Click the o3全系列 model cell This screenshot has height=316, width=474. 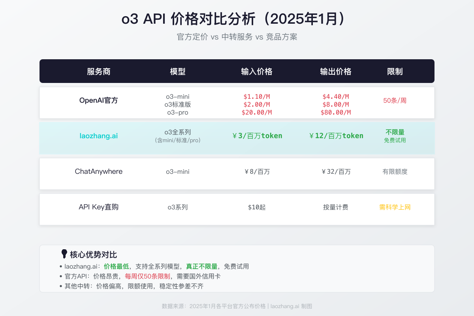[178, 132]
